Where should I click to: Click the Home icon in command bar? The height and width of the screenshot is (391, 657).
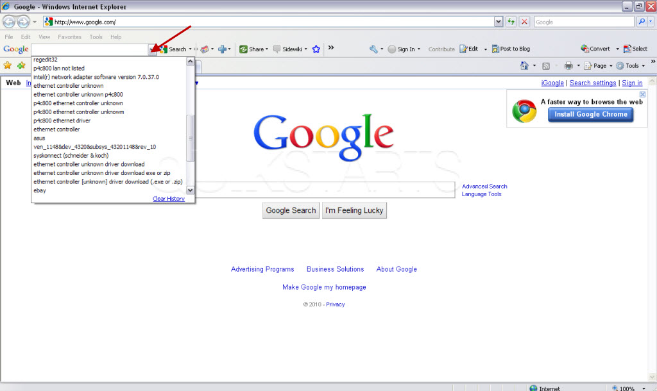pyautogui.click(x=524, y=66)
